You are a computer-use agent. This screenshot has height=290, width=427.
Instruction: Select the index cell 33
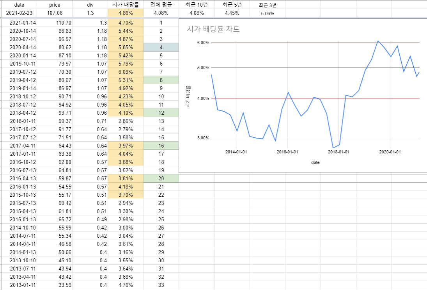click(x=161, y=285)
